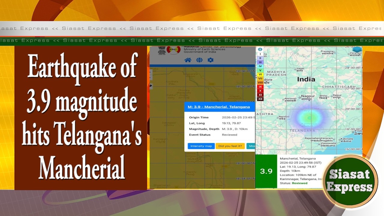Click the Event Status label
Image resolution: width=384 pixels, height=216 pixels.
tap(200, 135)
